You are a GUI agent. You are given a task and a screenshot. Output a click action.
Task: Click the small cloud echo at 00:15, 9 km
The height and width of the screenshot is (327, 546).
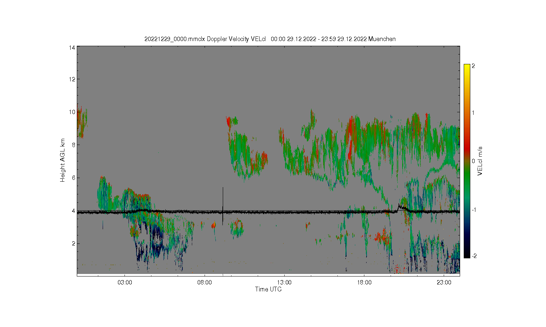[x=82, y=122]
